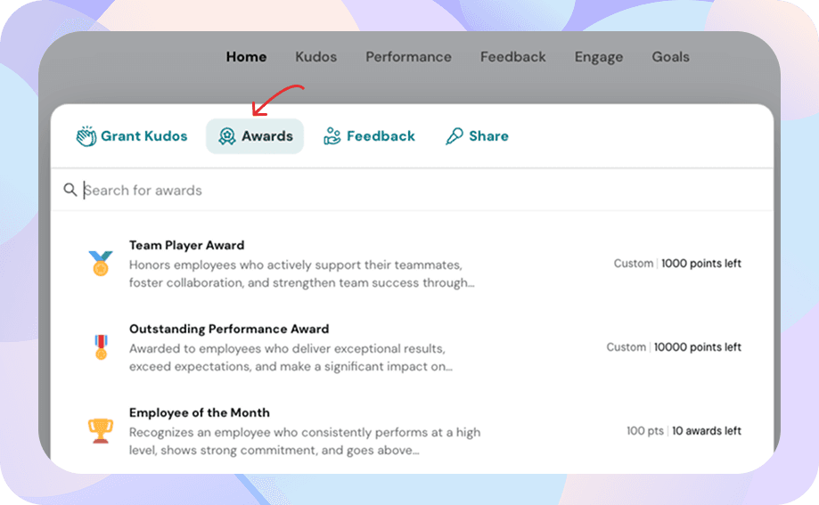
Task: Select Feedback in the top navigation
Action: coord(513,57)
